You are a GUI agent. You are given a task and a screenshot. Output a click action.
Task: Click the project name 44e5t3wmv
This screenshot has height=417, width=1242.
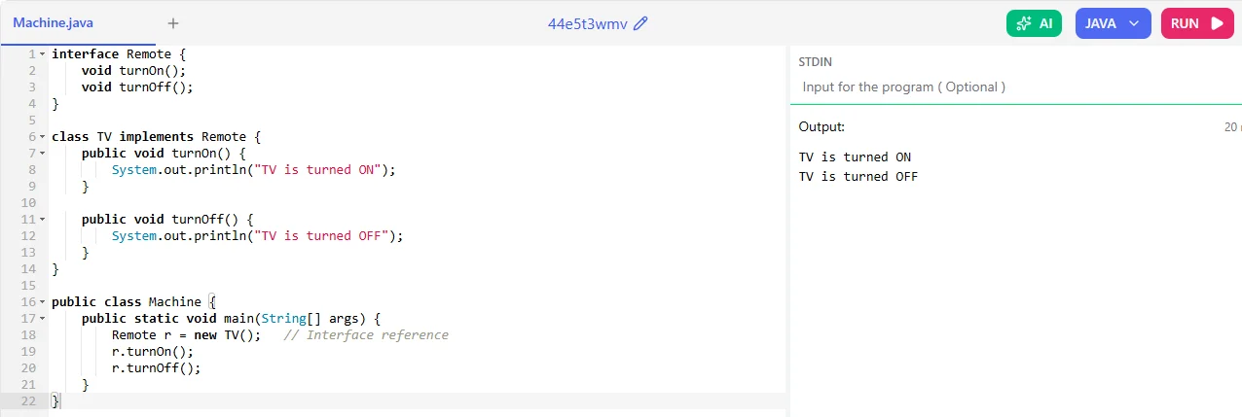[587, 23]
